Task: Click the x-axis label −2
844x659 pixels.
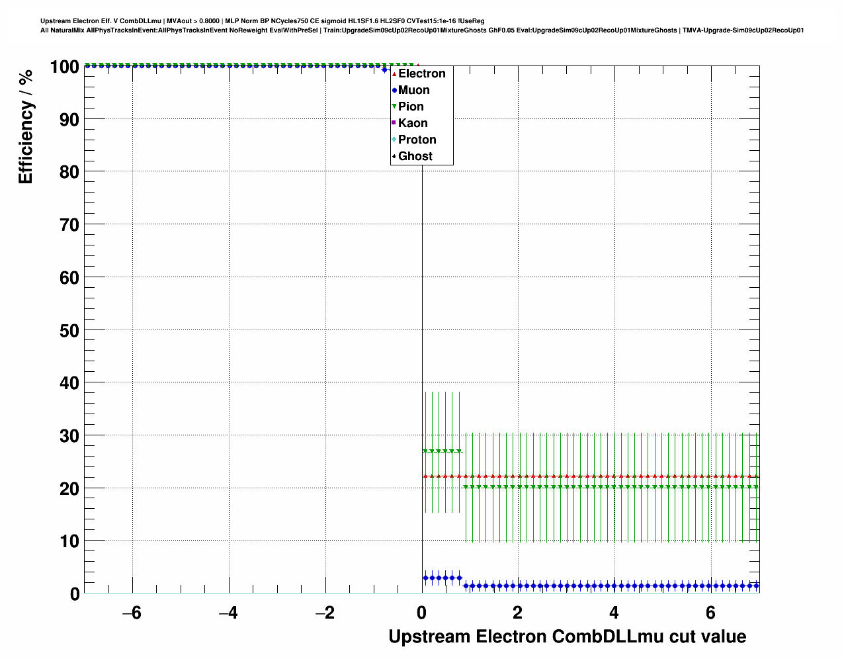Action: (x=325, y=613)
